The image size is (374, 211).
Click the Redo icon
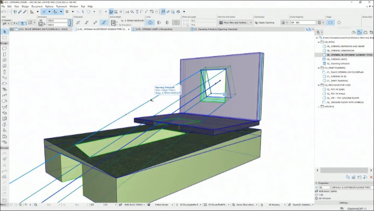[9, 12]
